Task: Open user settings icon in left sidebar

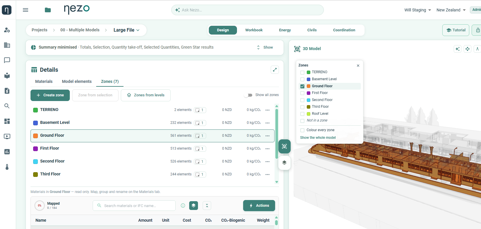Action: click(7, 30)
